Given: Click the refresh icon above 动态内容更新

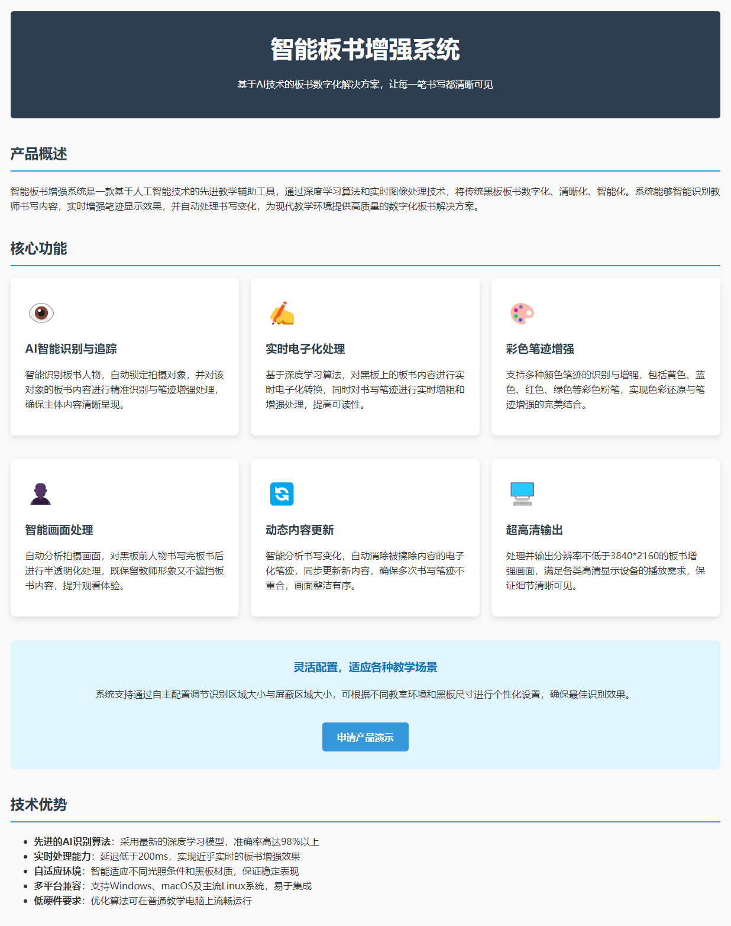Looking at the screenshot, I should coord(281,494).
